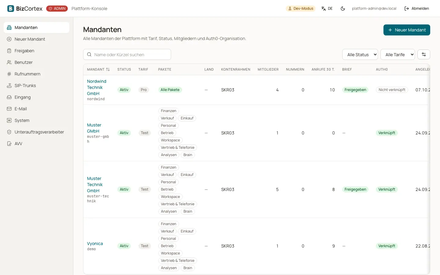
Task: Click the Eingang inbox icon
Action: [9, 97]
